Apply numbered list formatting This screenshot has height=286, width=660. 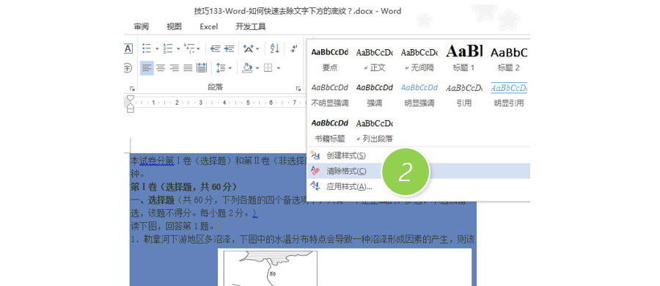coord(168,48)
